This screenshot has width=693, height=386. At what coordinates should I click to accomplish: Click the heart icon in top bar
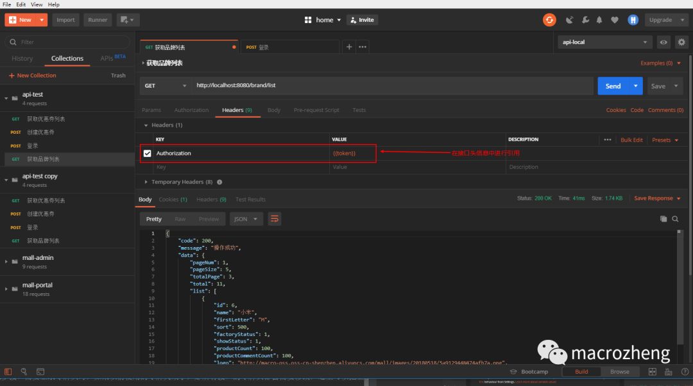pos(614,20)
